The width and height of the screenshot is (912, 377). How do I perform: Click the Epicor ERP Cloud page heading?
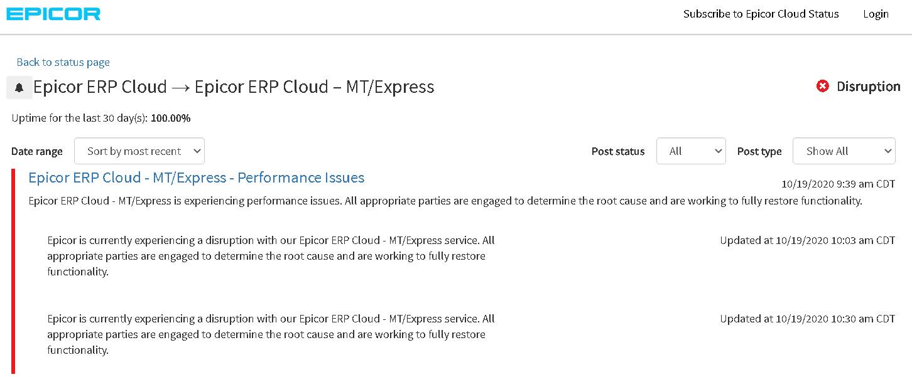(234, 87)
